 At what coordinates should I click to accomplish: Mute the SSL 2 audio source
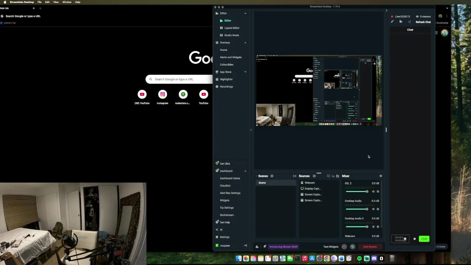click(x=373, y=191)
